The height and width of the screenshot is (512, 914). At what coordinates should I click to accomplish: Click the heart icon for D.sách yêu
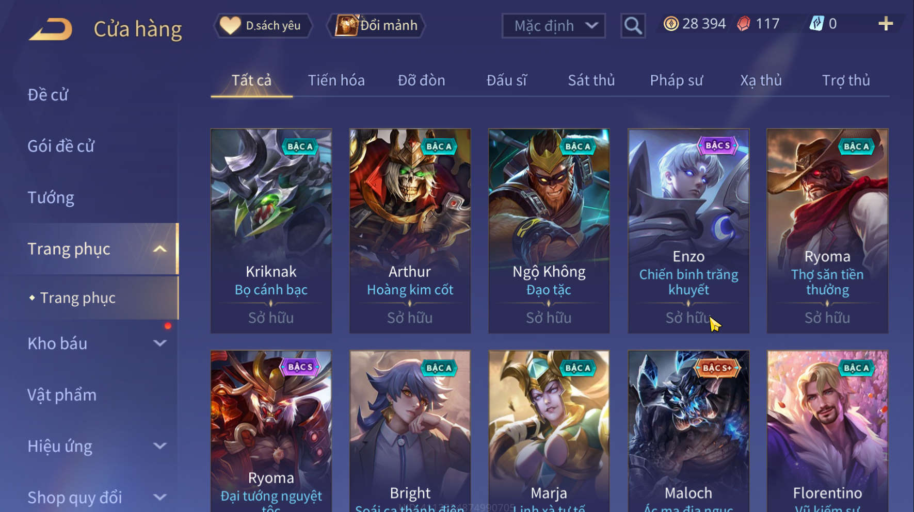point(230,25)
